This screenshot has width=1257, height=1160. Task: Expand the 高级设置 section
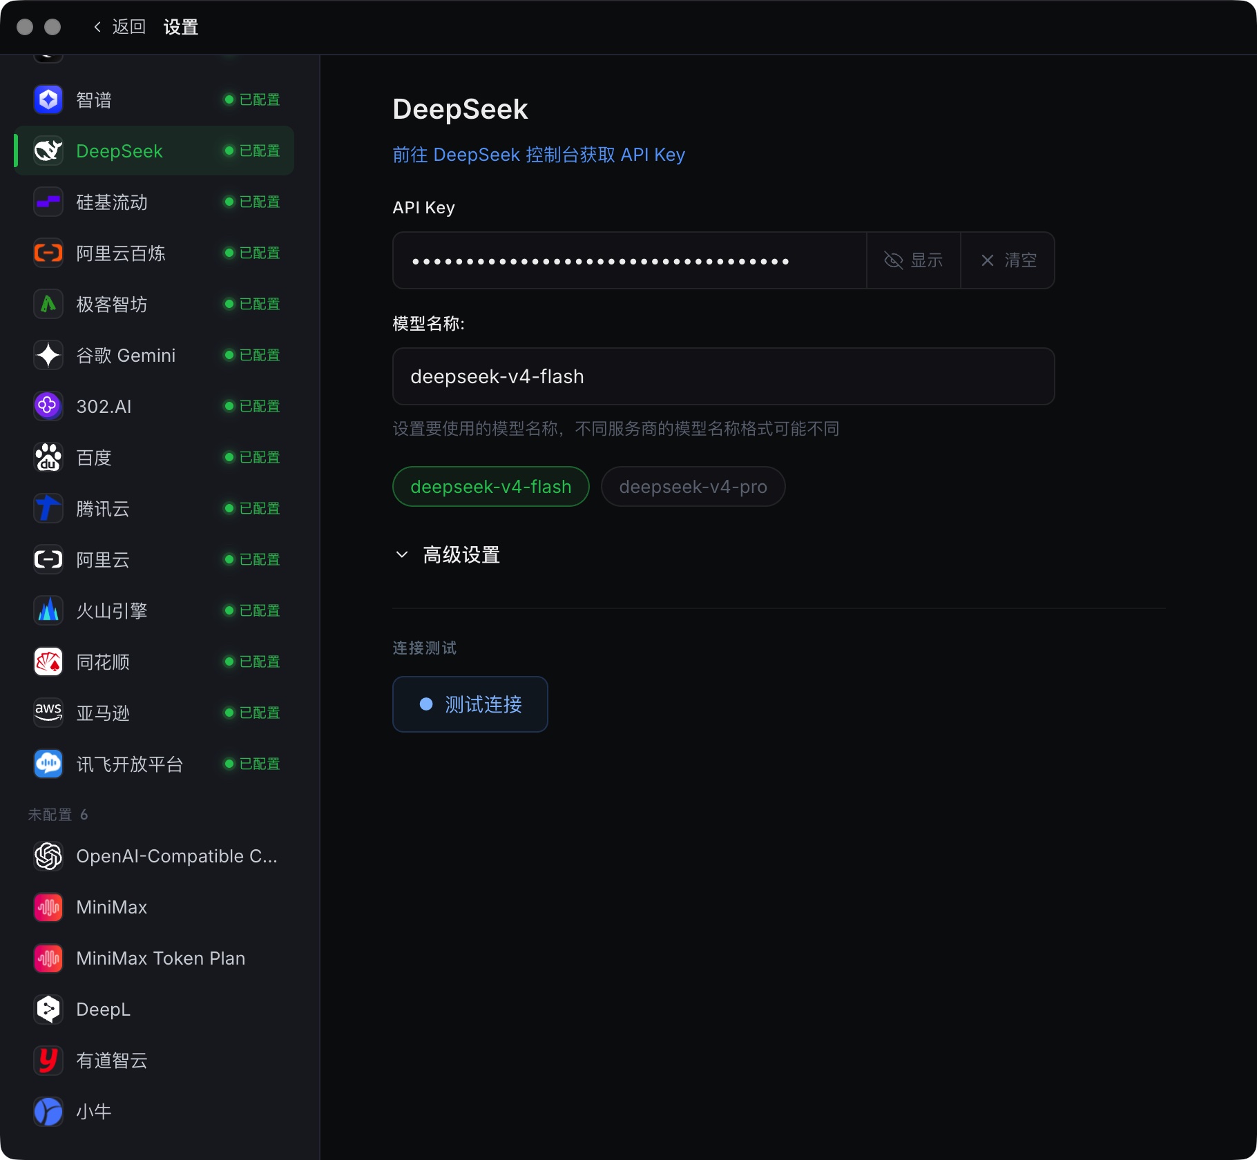tap(448, 555)
